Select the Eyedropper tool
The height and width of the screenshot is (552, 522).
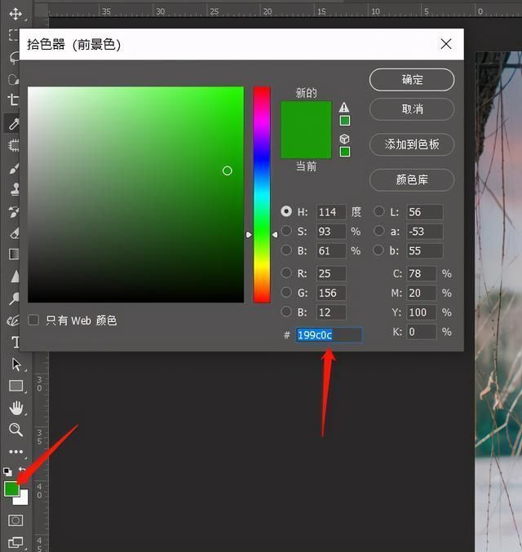click(13, 123)
